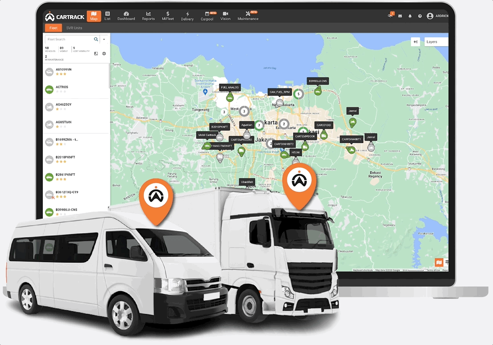This screenshot has height=345, width=493.
Task: Select vehicle B1699ZMA in fleet list
Action: pyautogui.click(x=76, y=142)
